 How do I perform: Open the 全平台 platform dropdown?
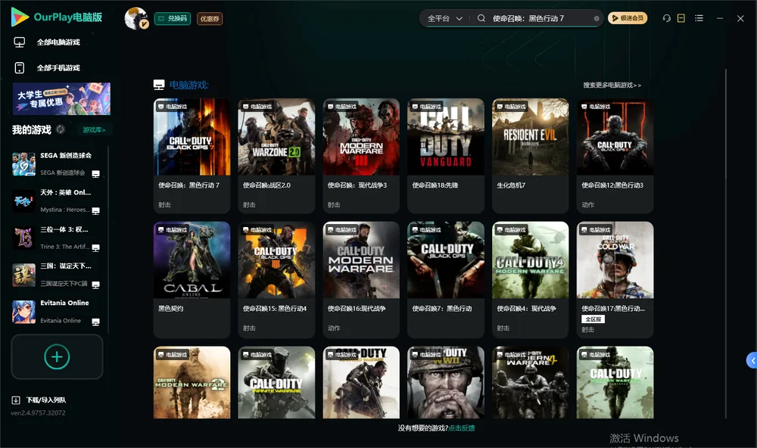tap(444, 18)
